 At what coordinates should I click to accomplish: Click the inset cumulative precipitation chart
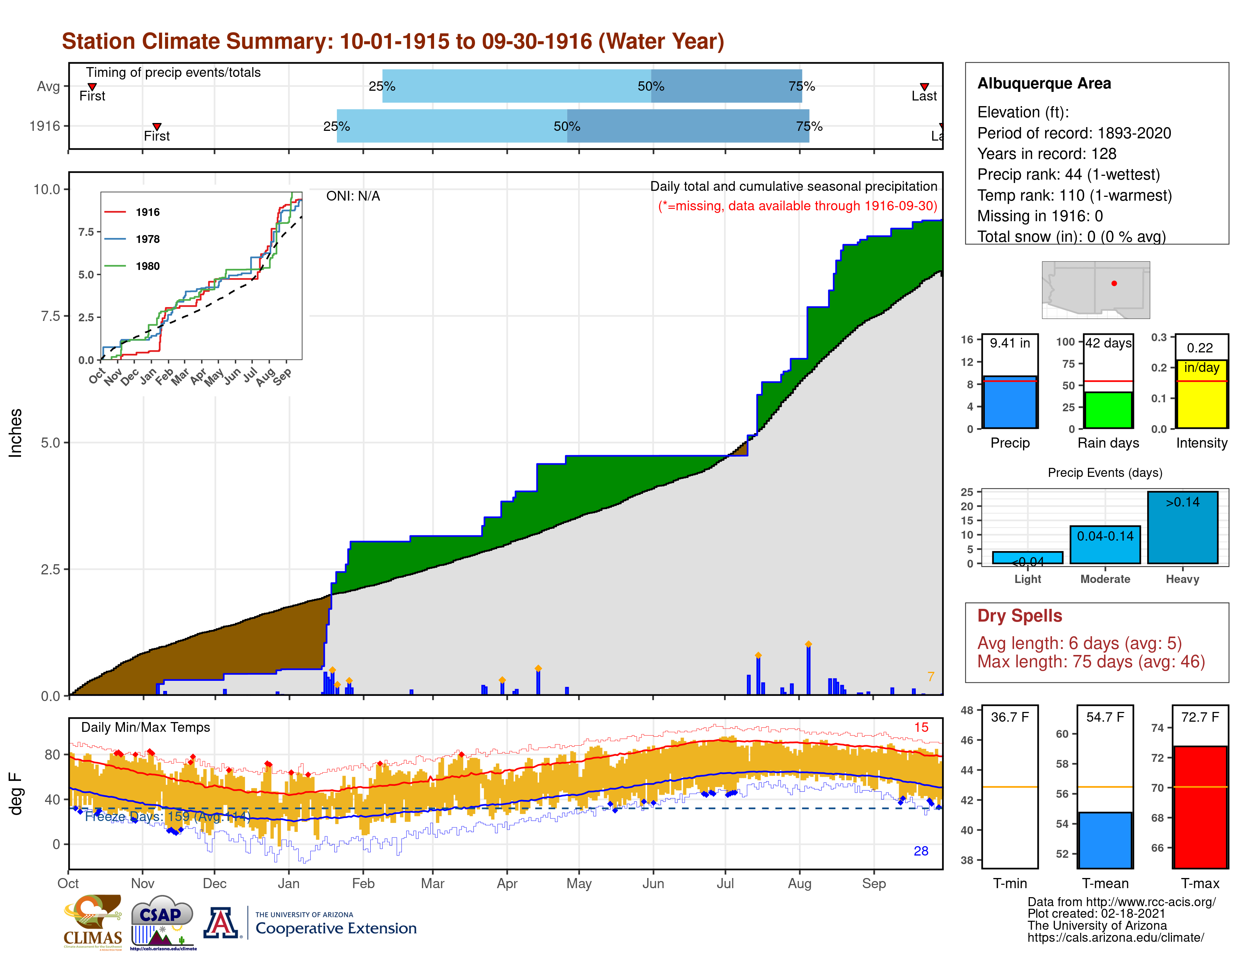201,276
